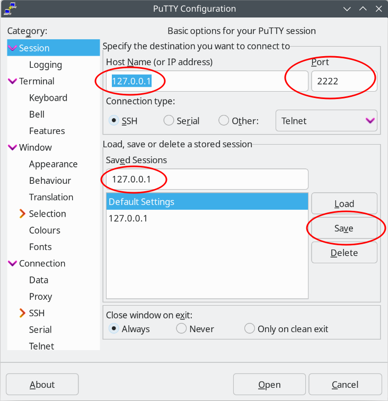Expand the Selection subcategory arrow
This screenshot has height=401, width=388.
click(22, 213)
